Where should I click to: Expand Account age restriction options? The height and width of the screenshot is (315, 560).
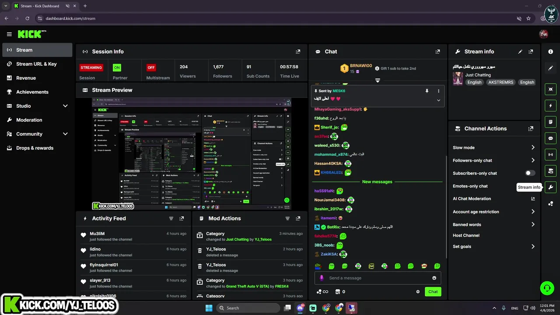click(533, 212)
